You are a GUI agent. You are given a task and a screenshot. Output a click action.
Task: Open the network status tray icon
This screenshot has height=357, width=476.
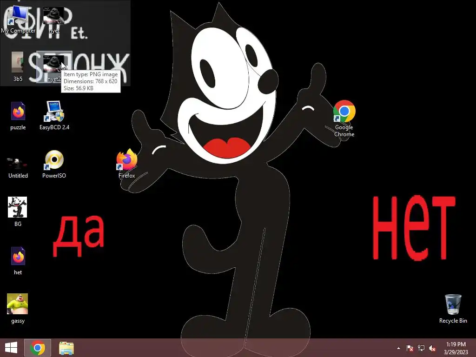[x=421, y=348]
